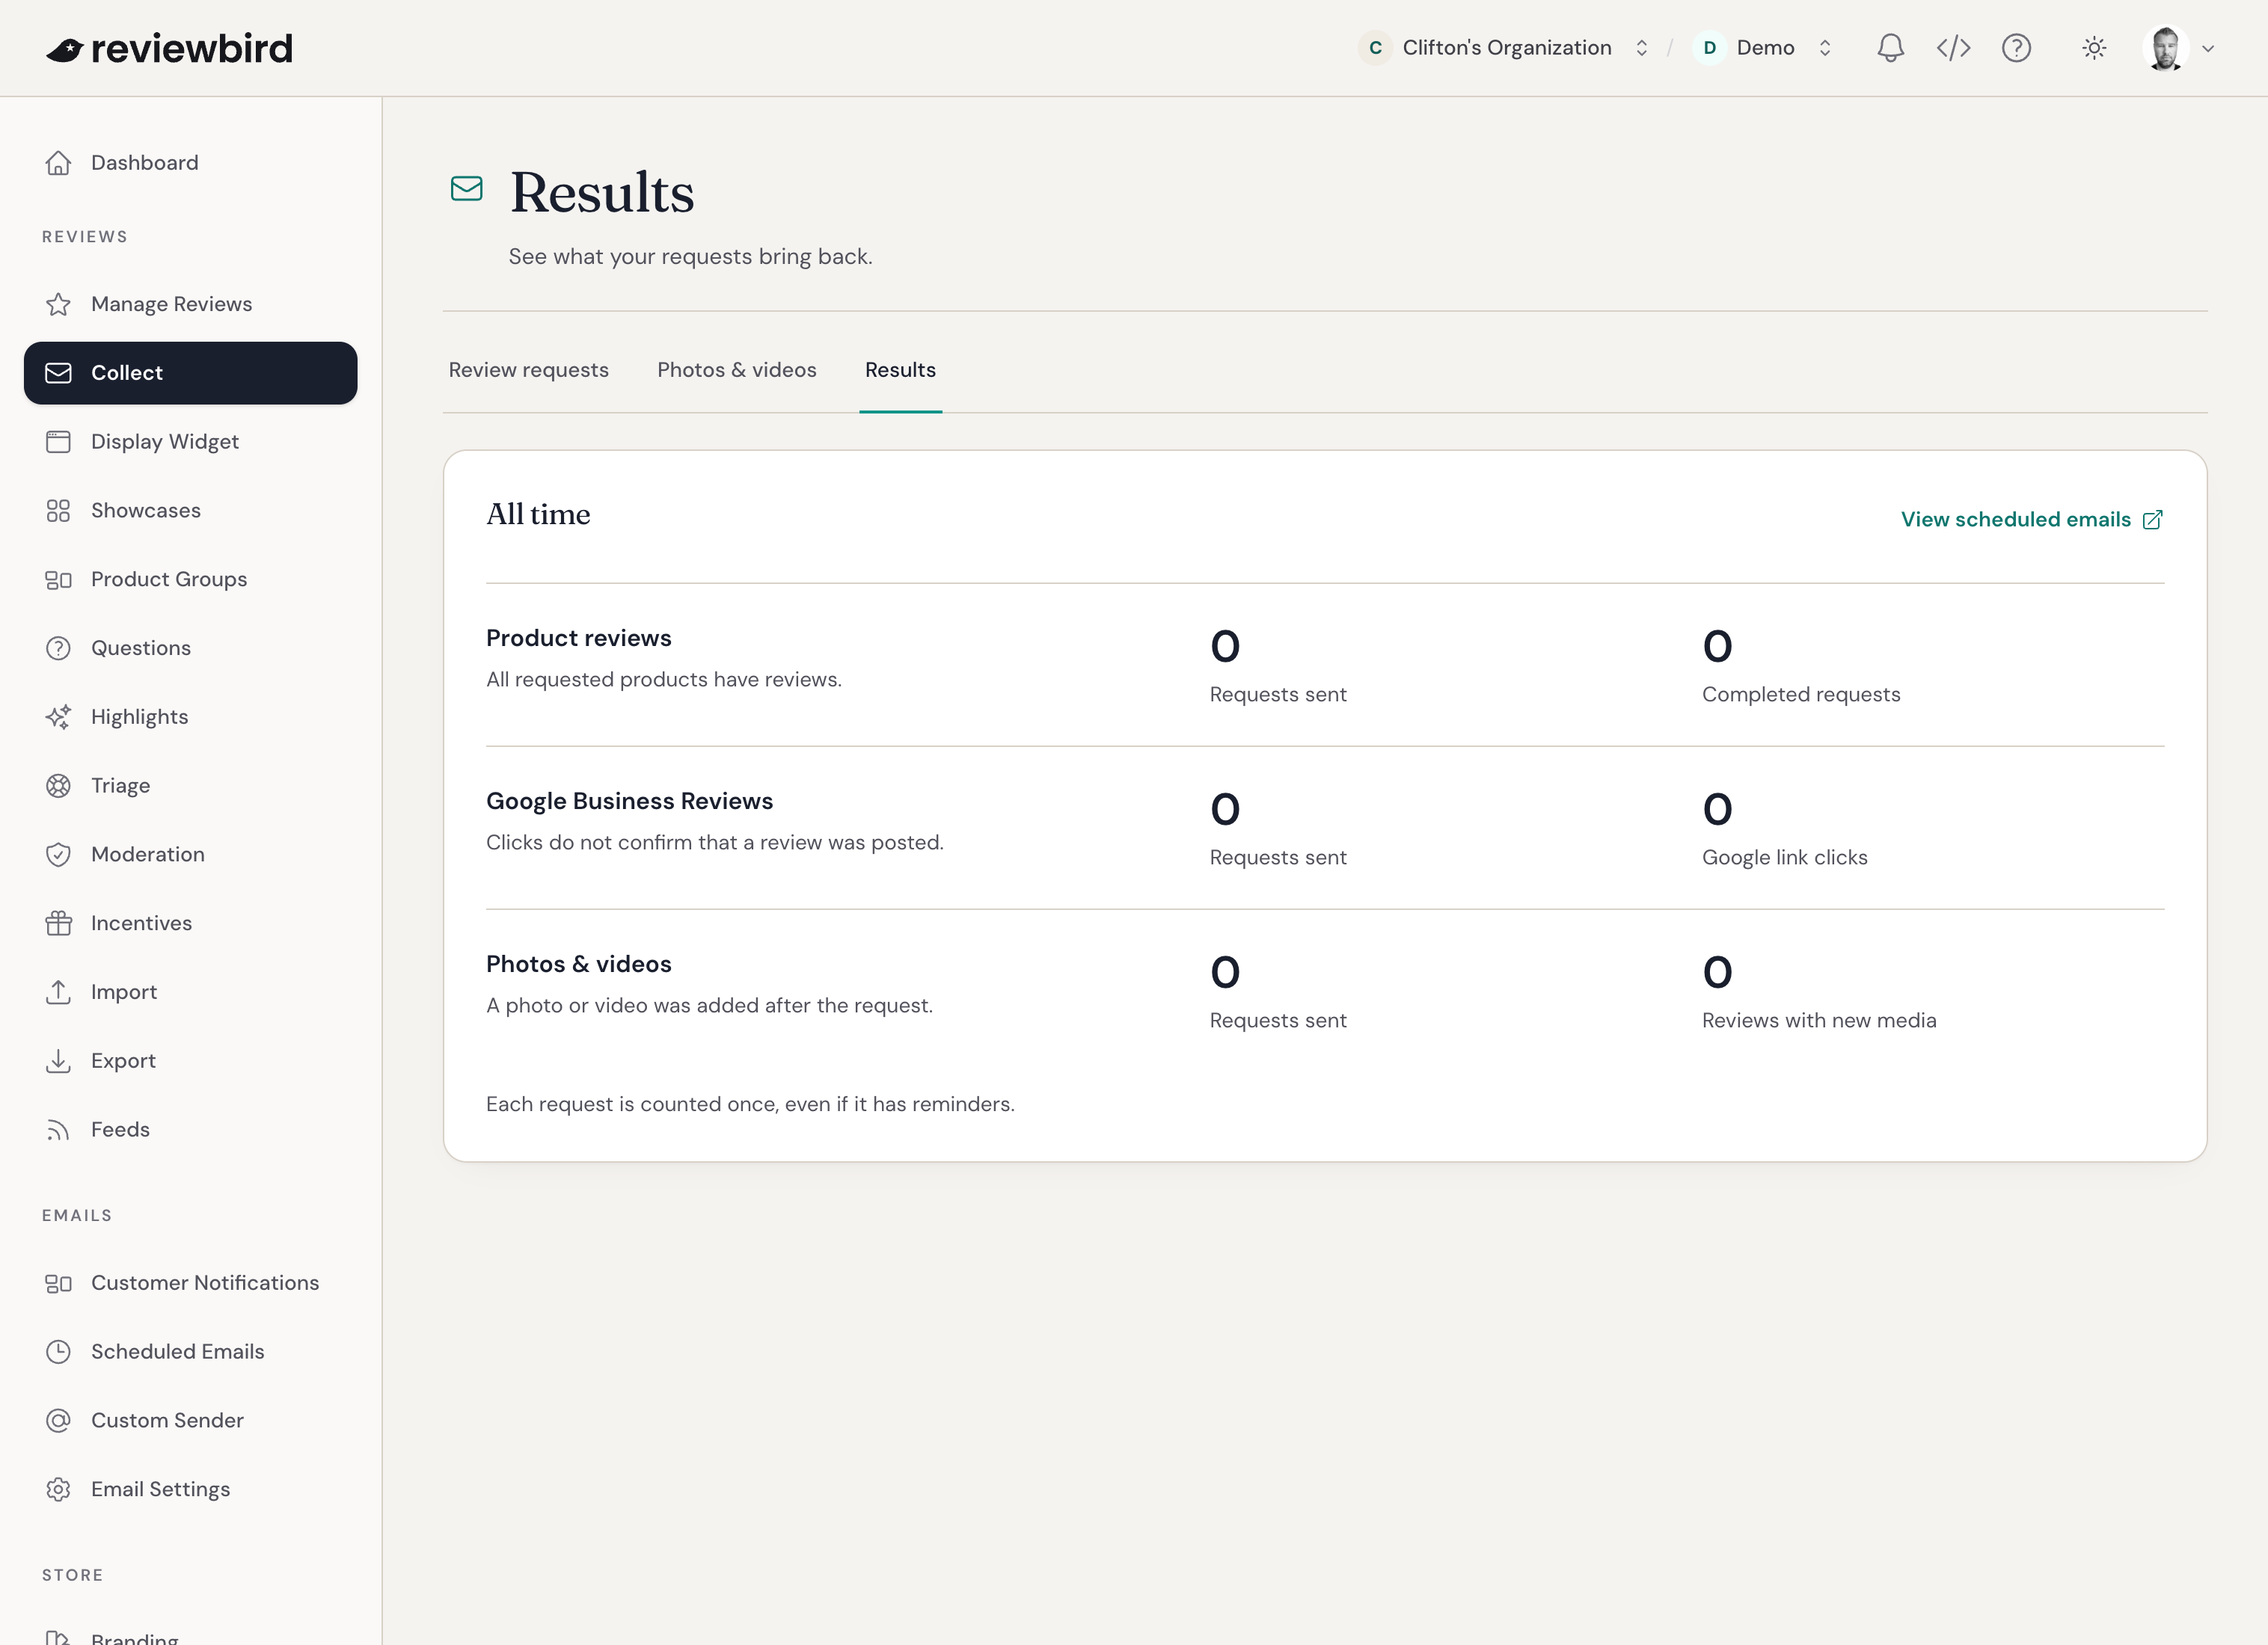Open the Questions sidebar item

190,648
